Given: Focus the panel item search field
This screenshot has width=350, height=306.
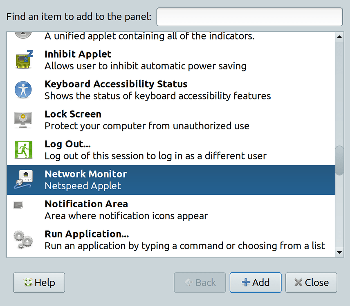Looking at the screenshot, I should click(249, 17).
